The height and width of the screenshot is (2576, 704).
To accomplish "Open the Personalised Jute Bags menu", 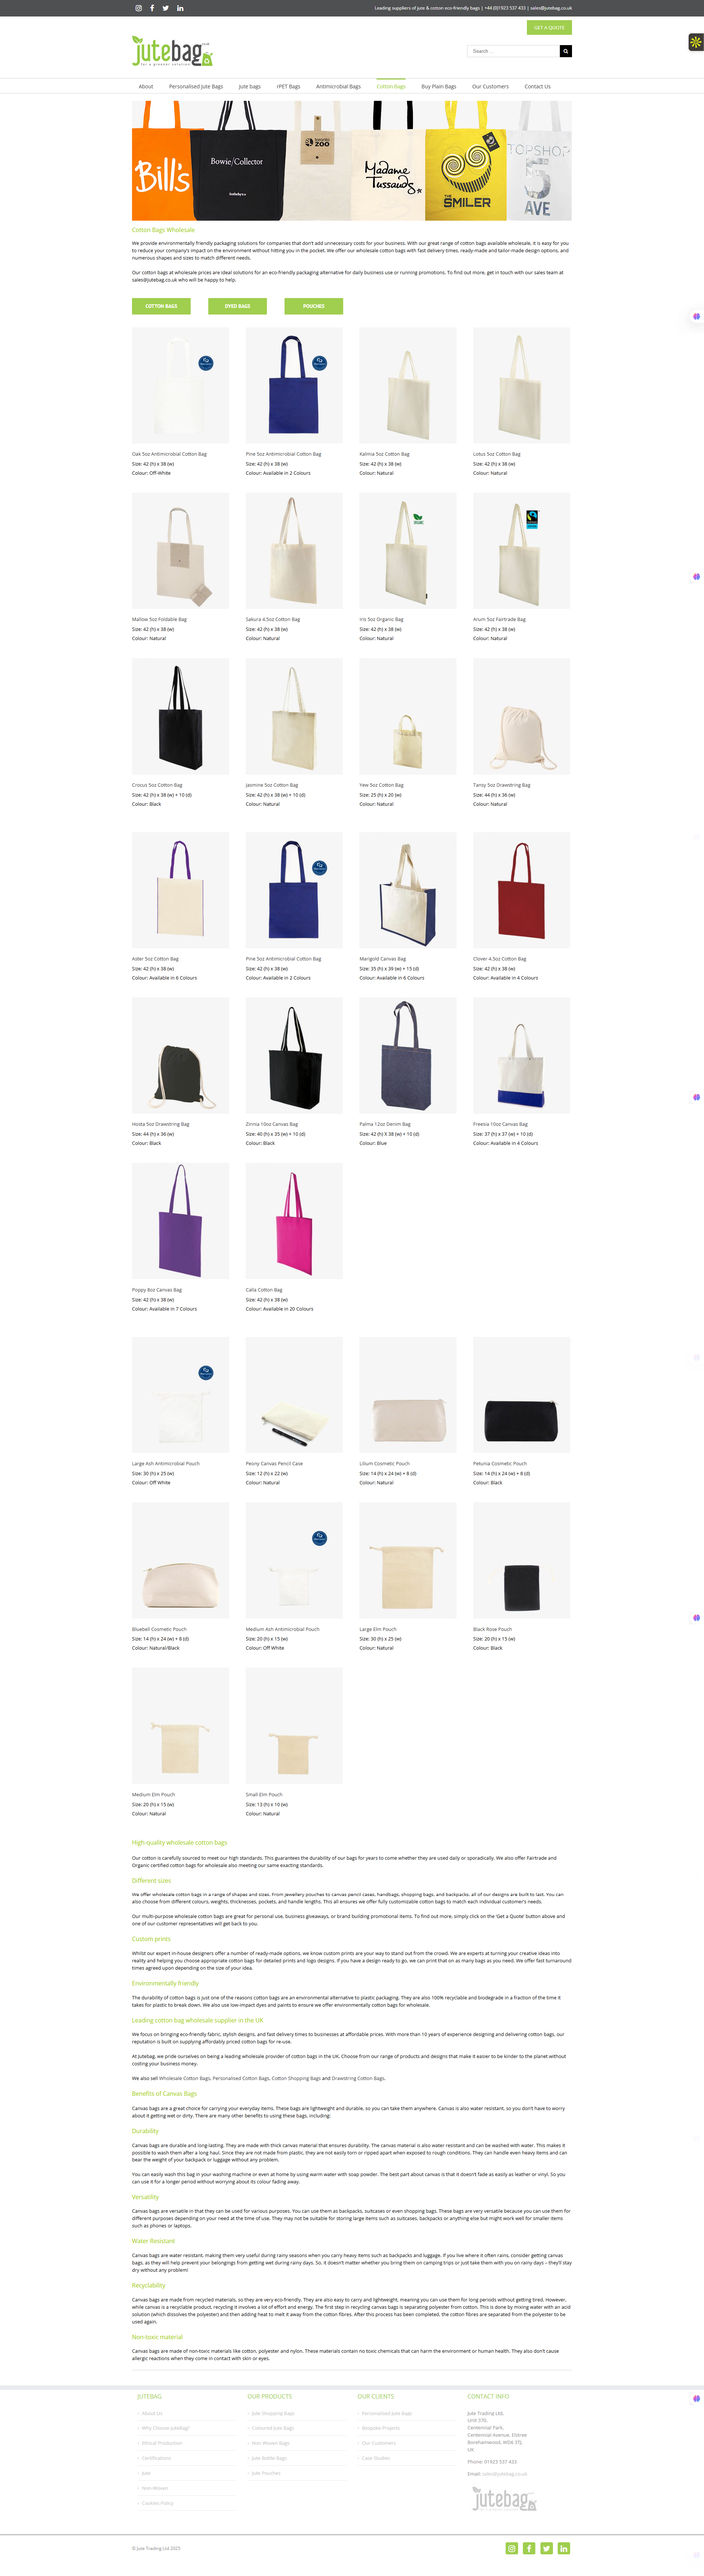I will tap(196, 87).
